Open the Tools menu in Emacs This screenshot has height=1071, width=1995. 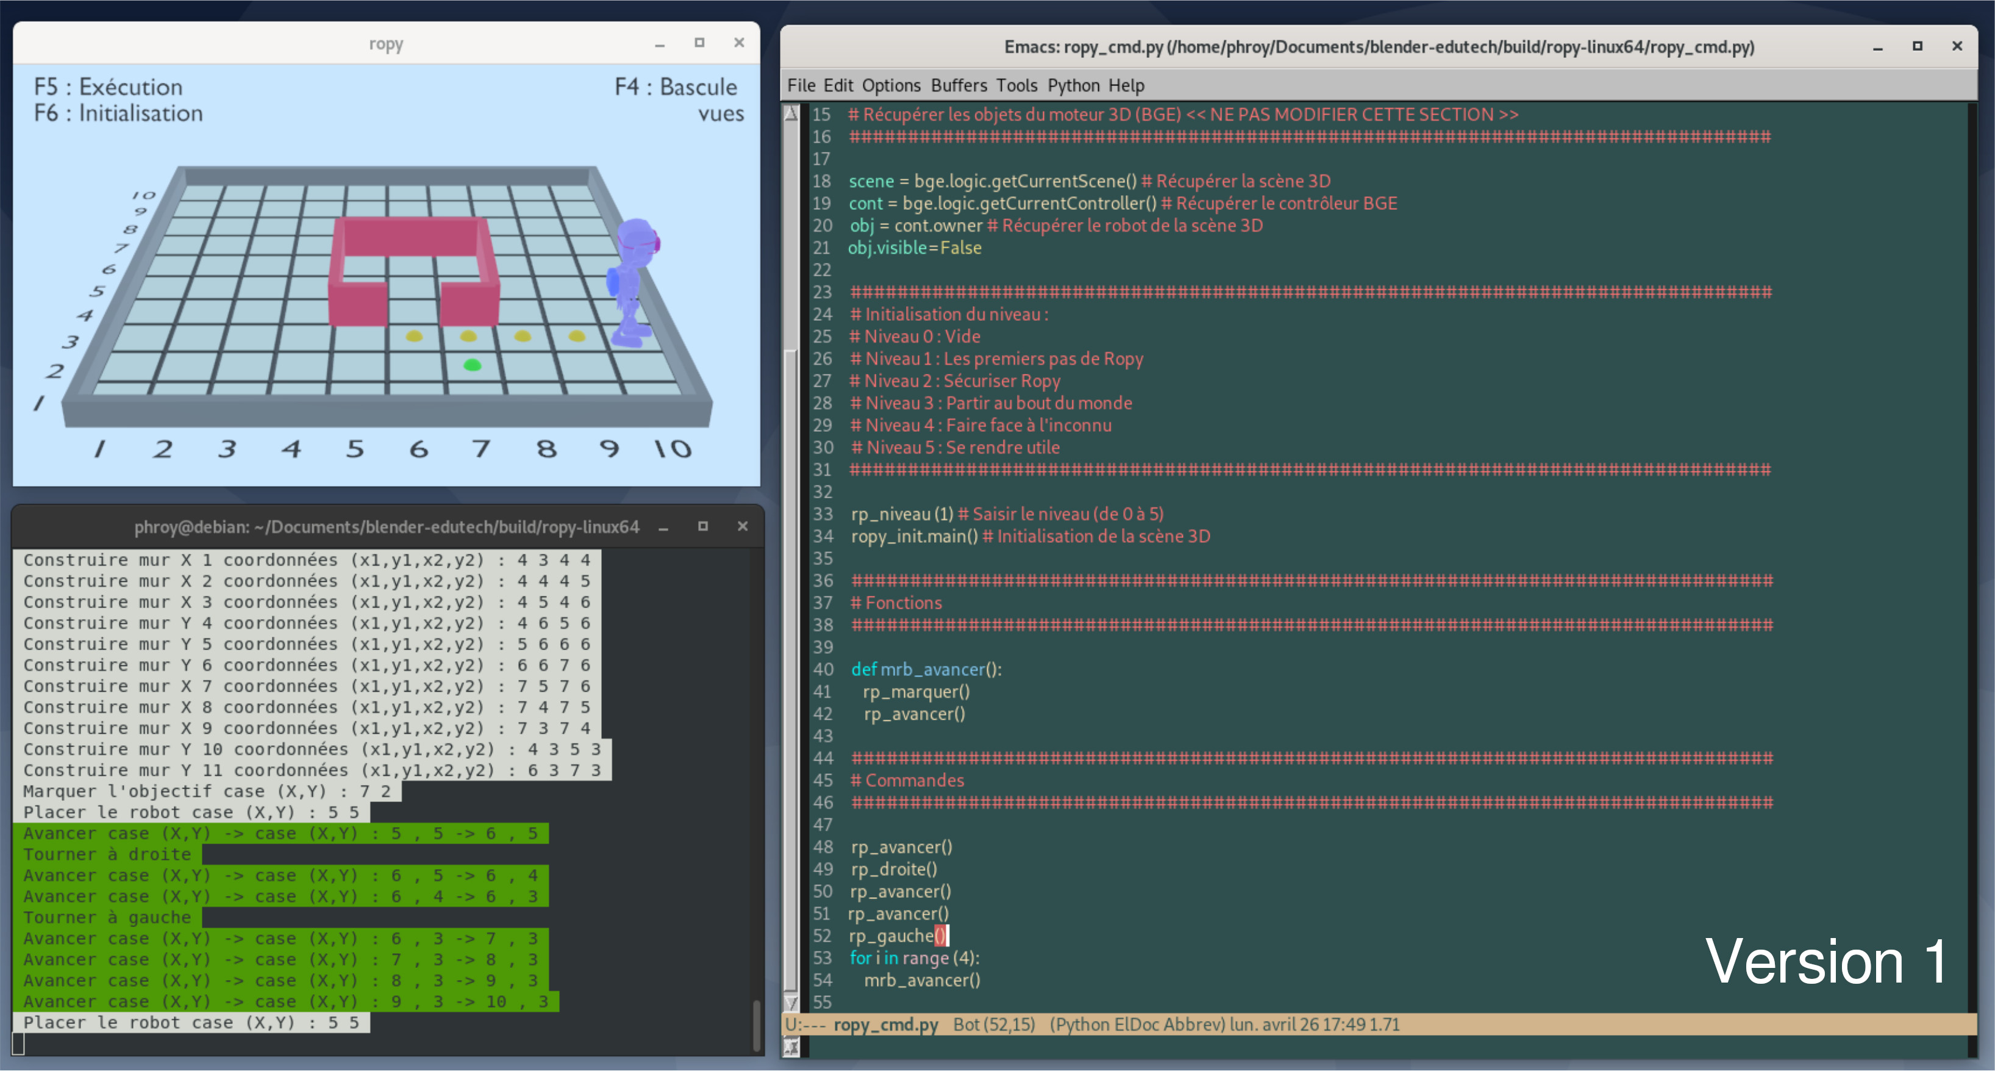1016,85
